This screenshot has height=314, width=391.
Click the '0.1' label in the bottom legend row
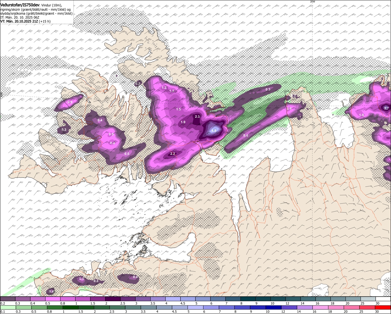[x=3, y=312]
